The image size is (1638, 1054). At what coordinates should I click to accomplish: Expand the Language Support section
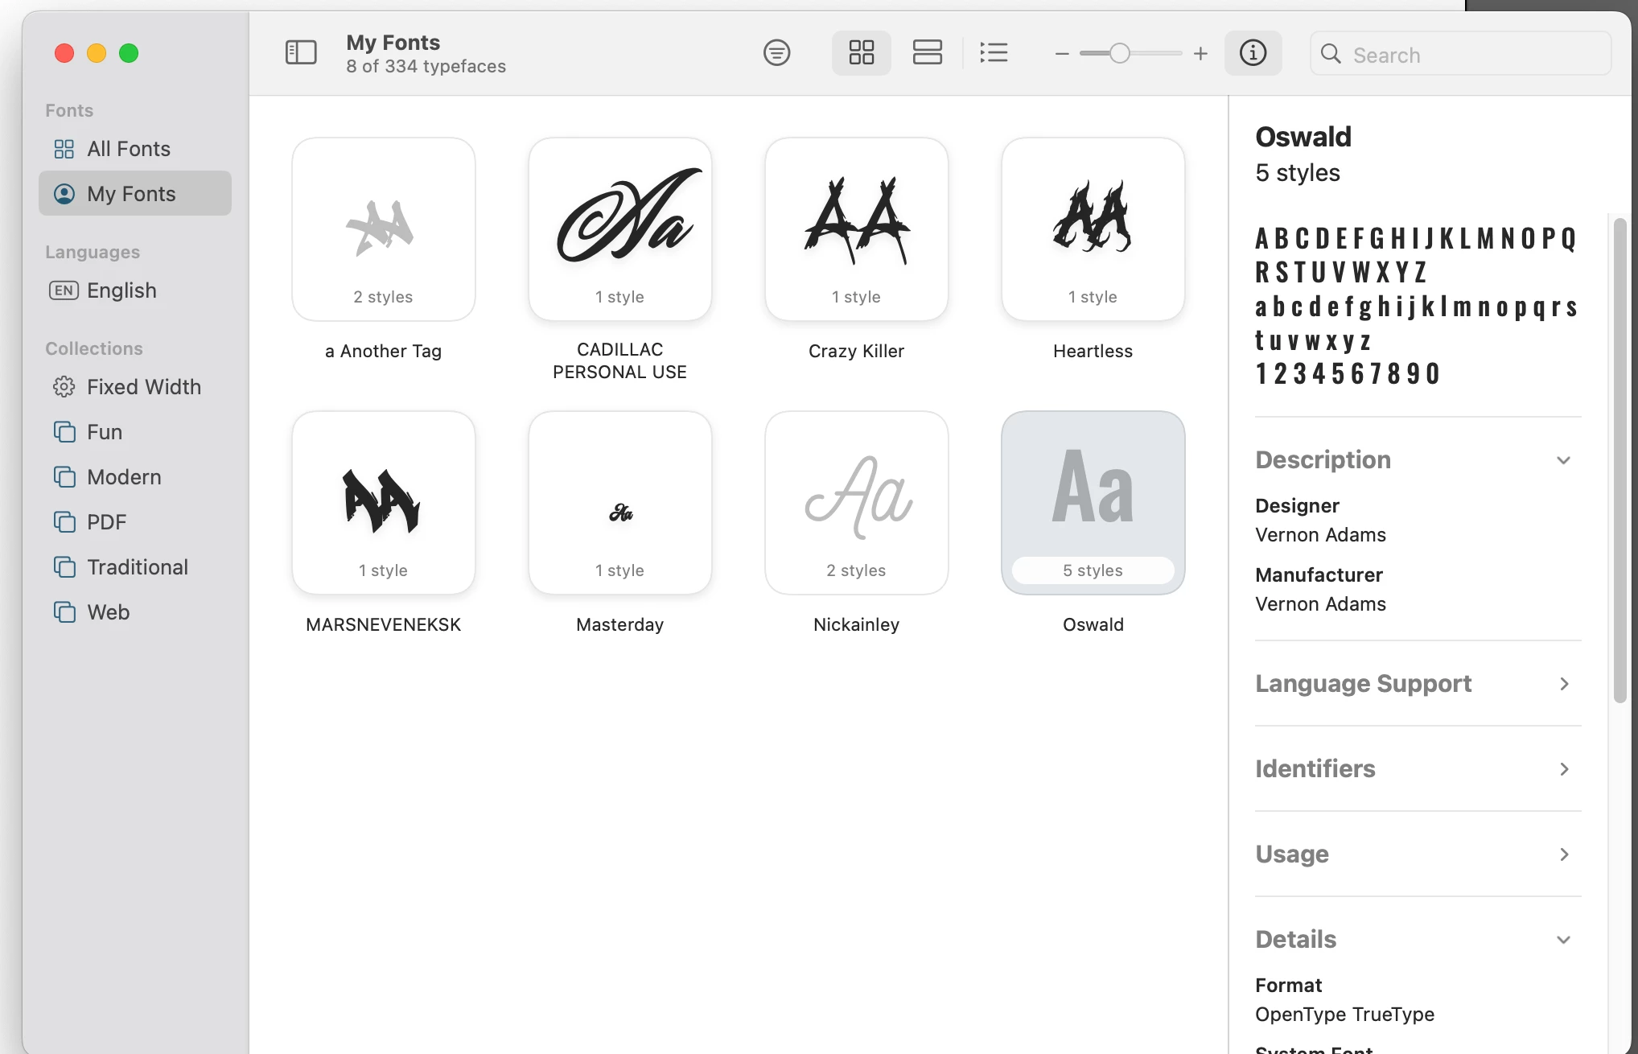coord(1563,684)
